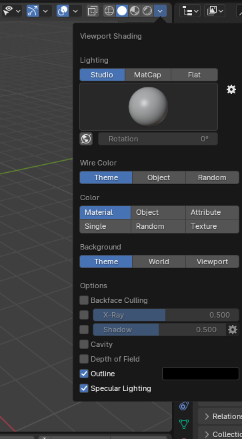The width and height of the screenshot is (242, 439).
Task: Click the Shadow intensity slider
Action: [x=159, y=330]
